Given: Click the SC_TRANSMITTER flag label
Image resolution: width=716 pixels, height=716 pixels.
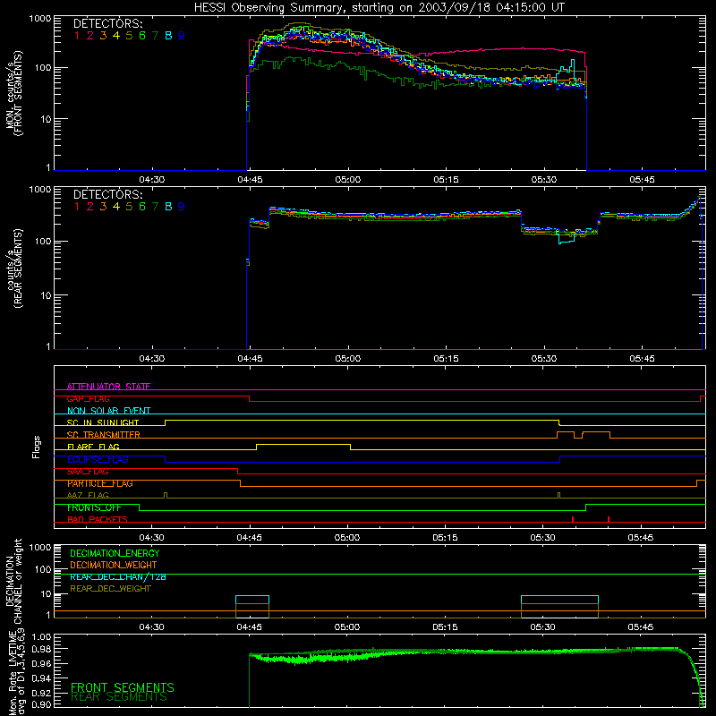Looking at the screenshot, I should coord(104,435).
